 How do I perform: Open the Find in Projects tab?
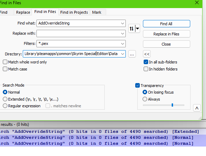tap(74, 12)
